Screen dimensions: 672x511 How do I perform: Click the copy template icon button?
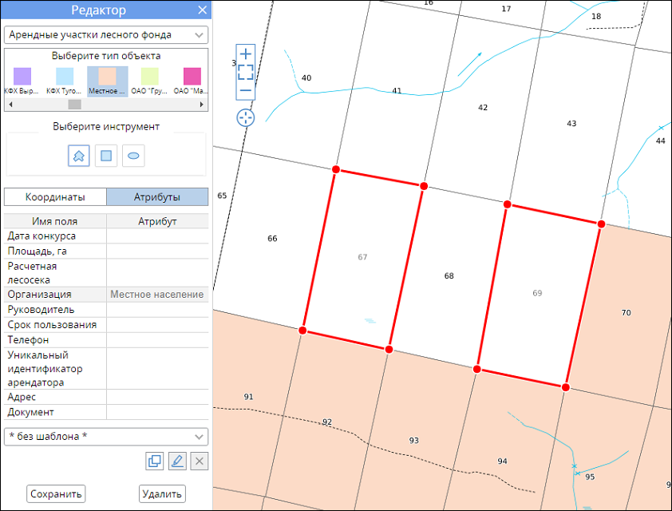[x=154, y=461]
